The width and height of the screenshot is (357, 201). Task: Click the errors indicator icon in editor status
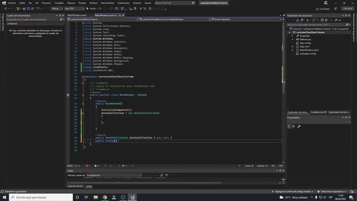pyautogui.click(x=88, y=166)
